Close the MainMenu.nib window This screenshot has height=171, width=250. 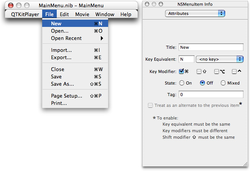(x=11, y=5)
